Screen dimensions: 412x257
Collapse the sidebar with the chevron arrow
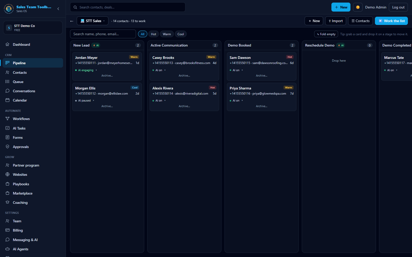pos(58,9)
